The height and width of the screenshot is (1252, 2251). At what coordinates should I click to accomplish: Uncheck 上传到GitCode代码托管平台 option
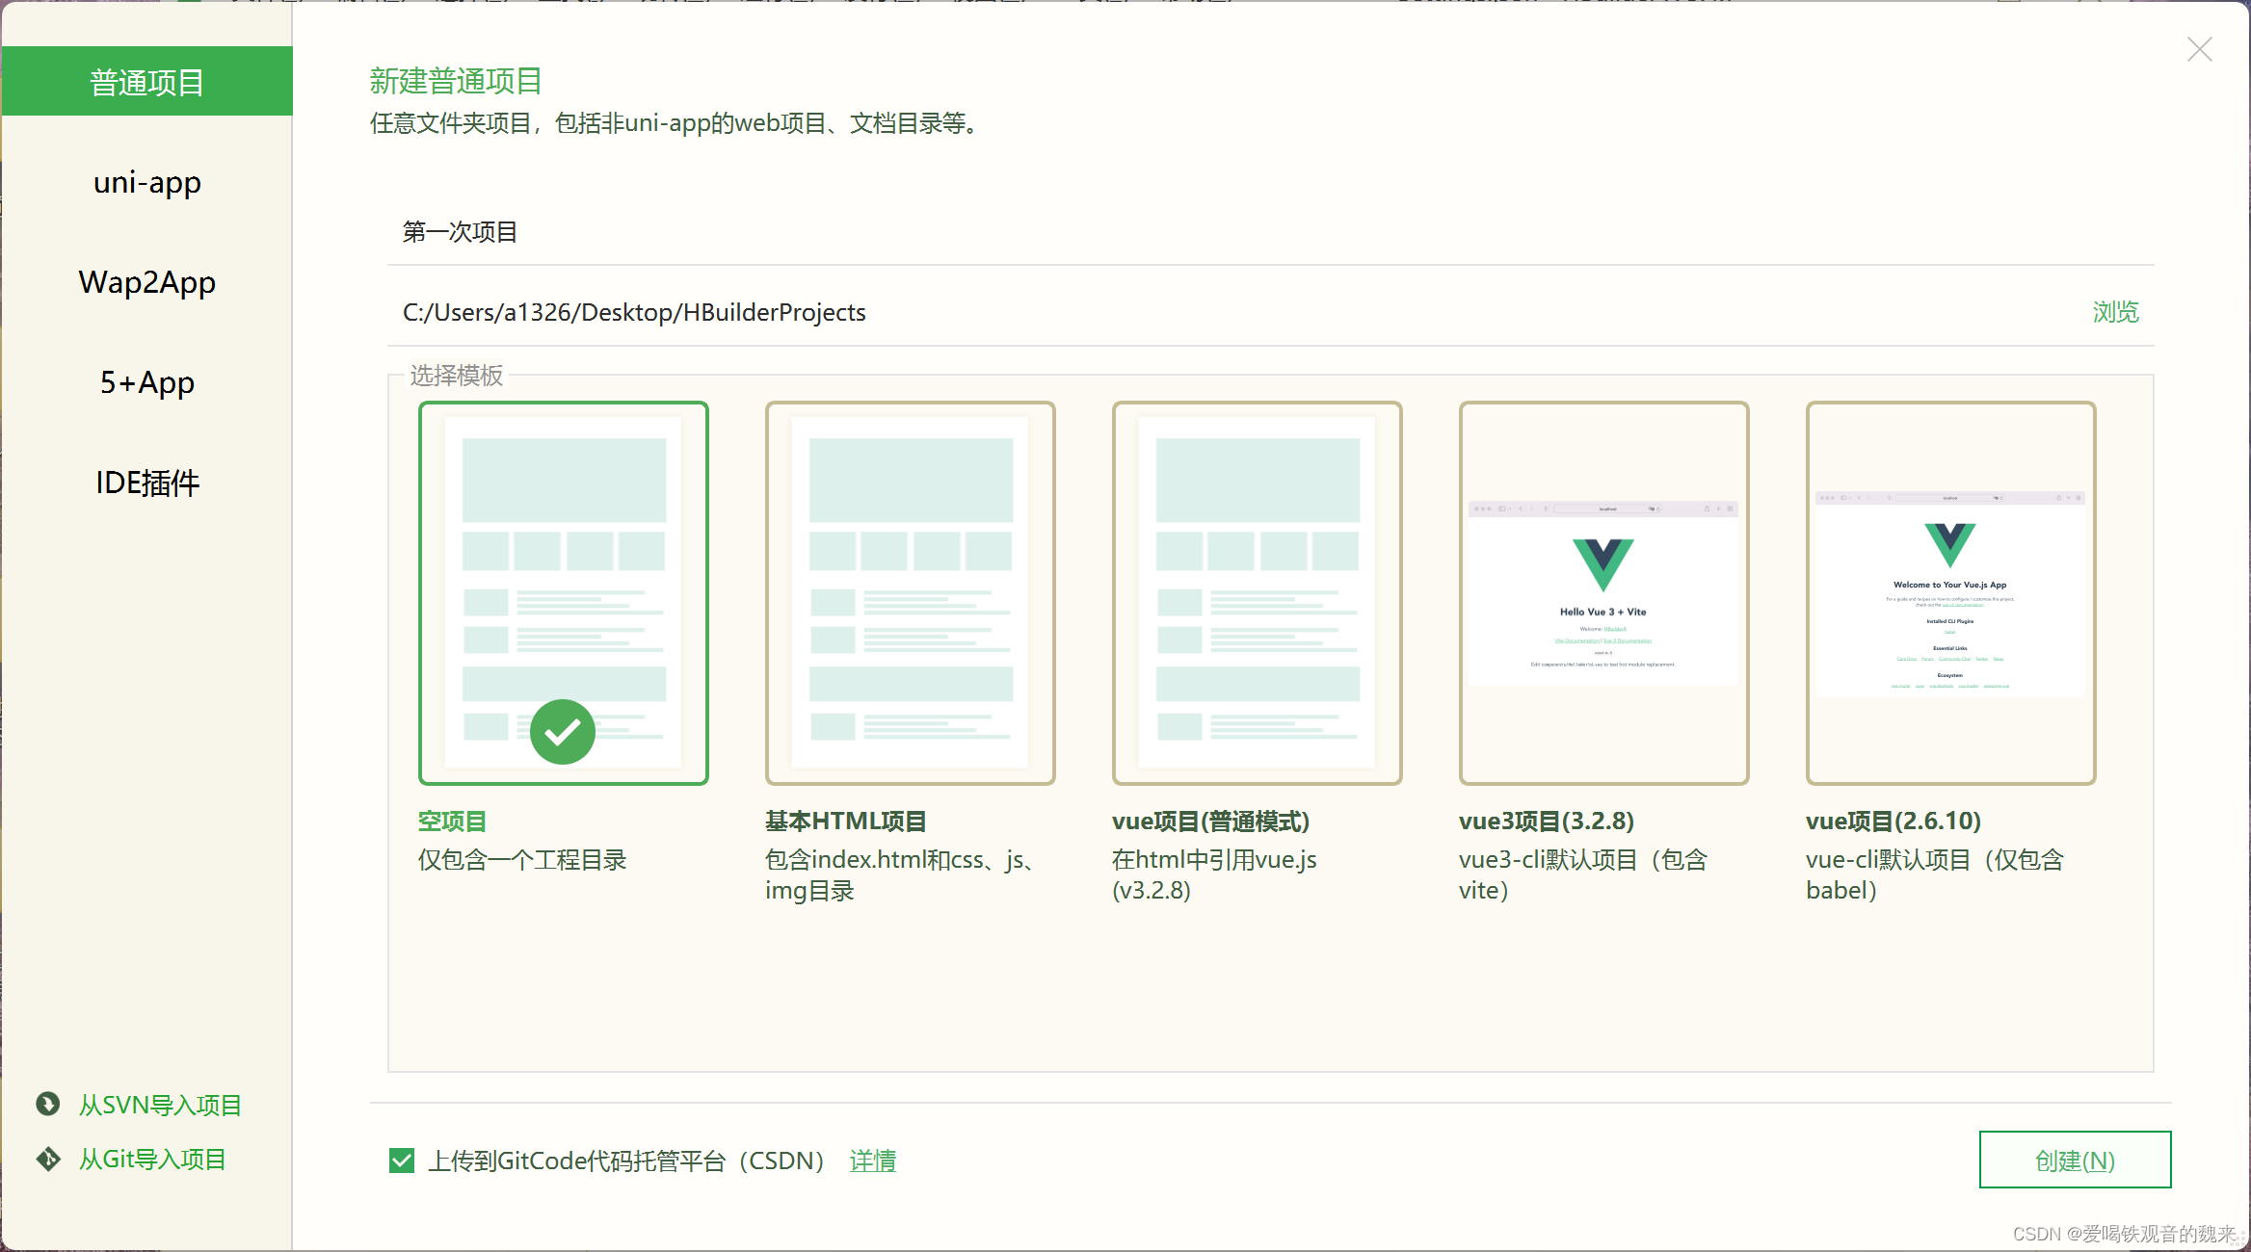click(401, 1160)
